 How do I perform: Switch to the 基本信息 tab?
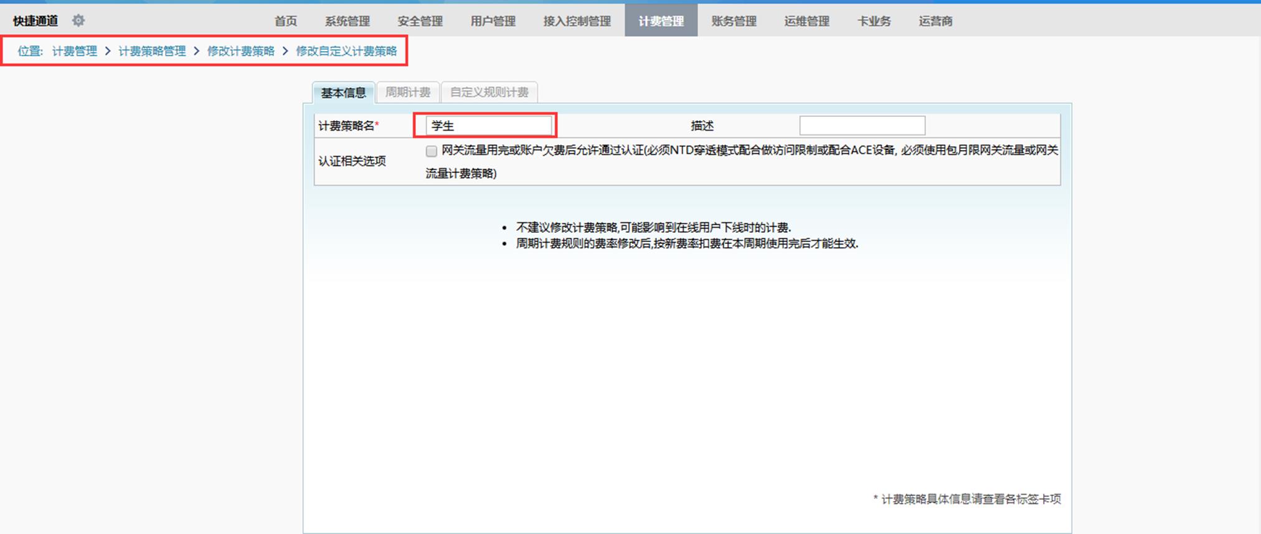click(343, 93)
